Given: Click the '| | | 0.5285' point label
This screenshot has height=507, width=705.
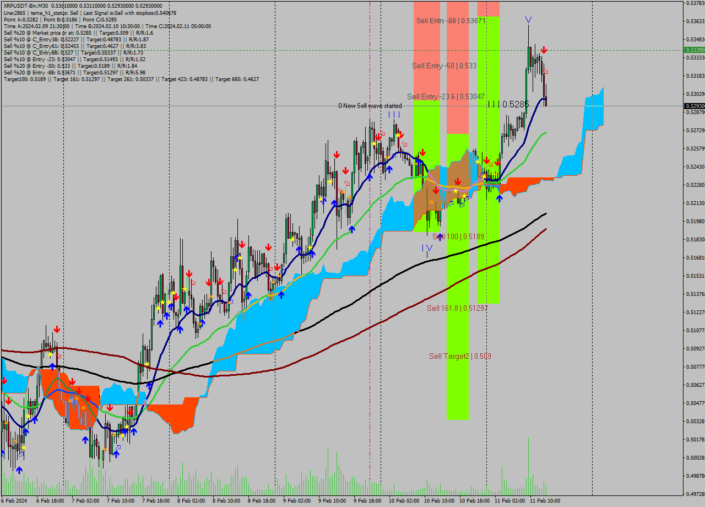Looking at the screenshot, I should [x=508, y=104].
